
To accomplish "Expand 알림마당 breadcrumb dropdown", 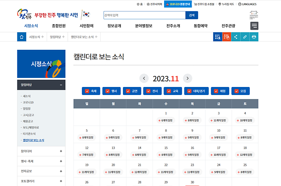I will pos(57,37).
